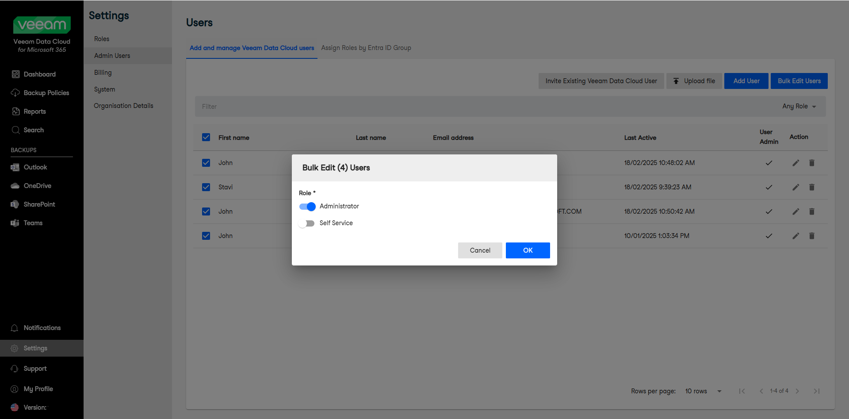849x419 pixels.
Task: Click the Search magnifier icon
Action: point(15,130)
